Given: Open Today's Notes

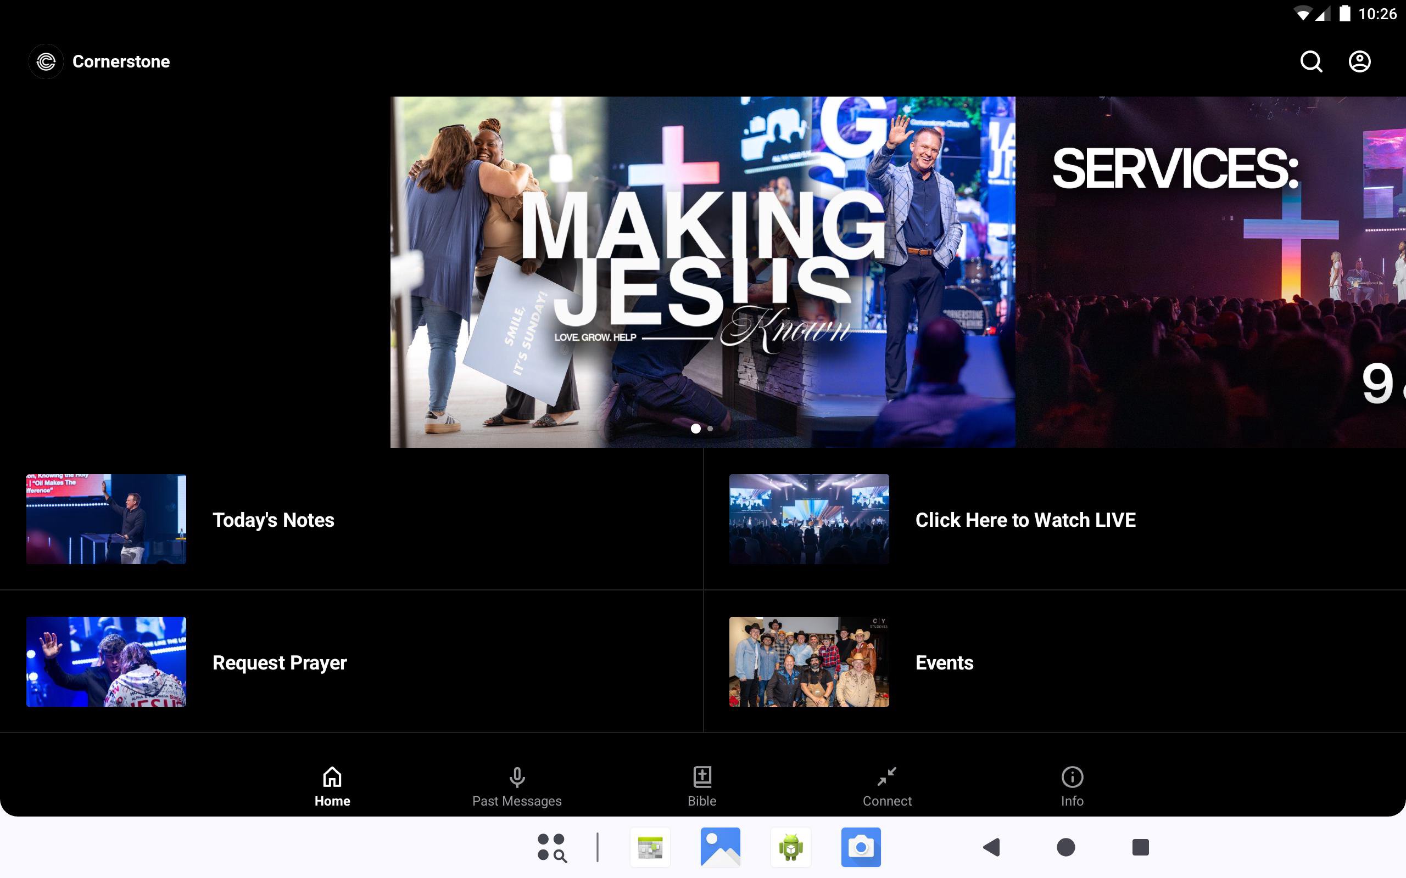Looking at the screenshot, I should pos(273,520).
